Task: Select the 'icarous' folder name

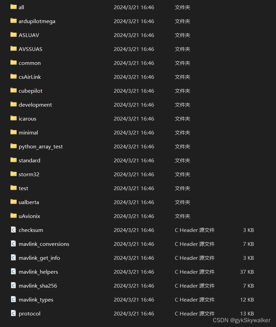Action: point(27,119)
